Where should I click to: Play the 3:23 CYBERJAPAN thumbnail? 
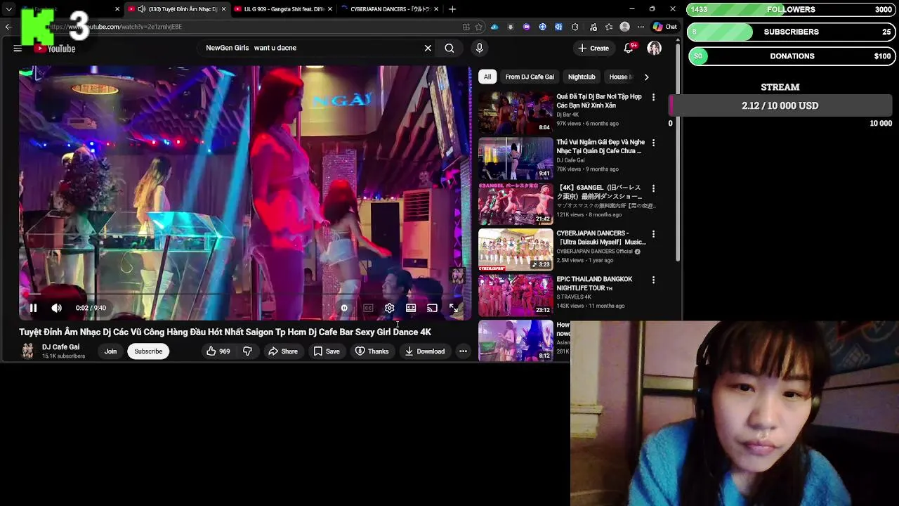[x=516, y=249]
